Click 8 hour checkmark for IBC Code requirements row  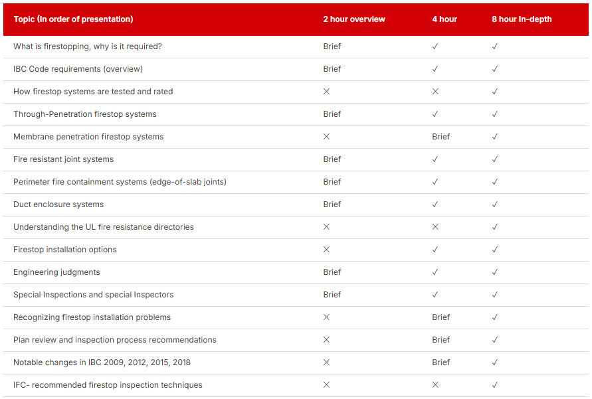click(x=495, y=69)
